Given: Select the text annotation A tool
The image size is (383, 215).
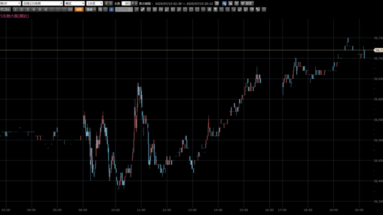Looking at the screenshot, I should pyautogui.click(x=209, y=10).
